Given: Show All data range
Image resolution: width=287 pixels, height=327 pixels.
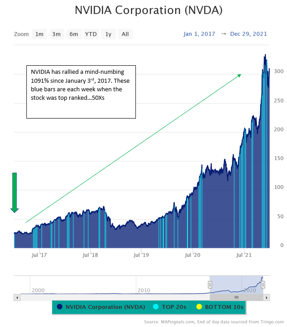Looking at the screenshot, I should point(125,34).
